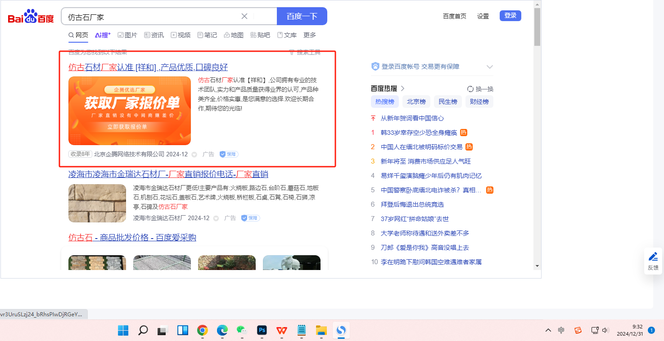Open the 百度首页 link

(x=455, y=16)
